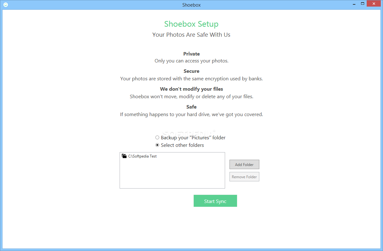Click the Remove Folder button

tap(244, 177)
